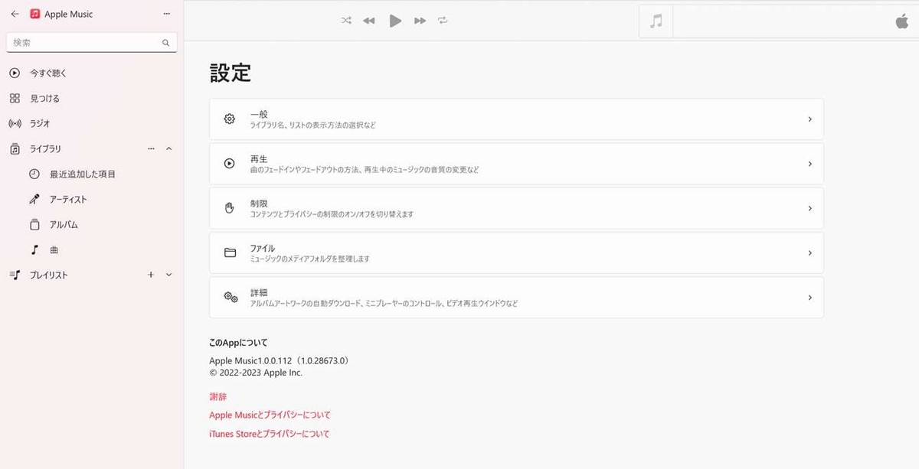The image size is (919, 469).
Task: Open ファイル settings row
Action: [516, 252]
